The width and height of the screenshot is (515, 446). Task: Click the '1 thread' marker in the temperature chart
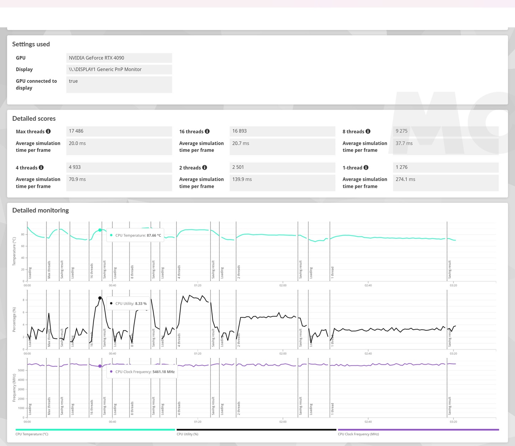[332, 272]
